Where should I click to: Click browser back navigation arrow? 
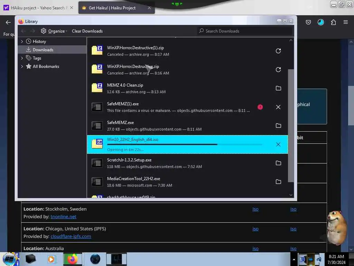pos(8,22)
